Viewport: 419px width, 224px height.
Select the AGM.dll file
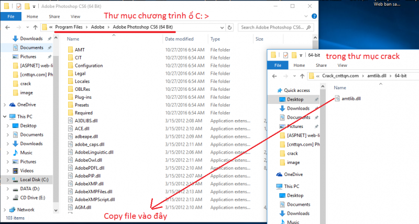pyautogui.click(x=83, y=207)
